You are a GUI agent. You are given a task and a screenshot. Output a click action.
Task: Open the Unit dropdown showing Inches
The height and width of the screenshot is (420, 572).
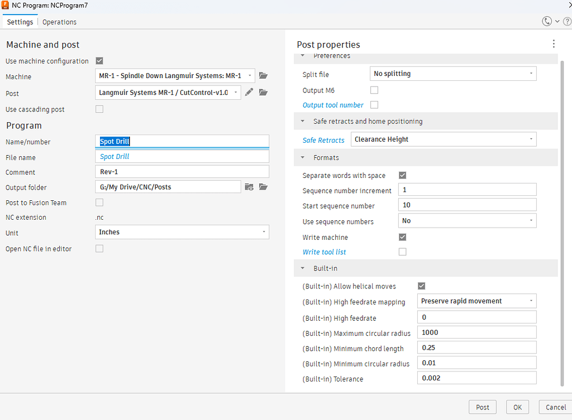182,232
